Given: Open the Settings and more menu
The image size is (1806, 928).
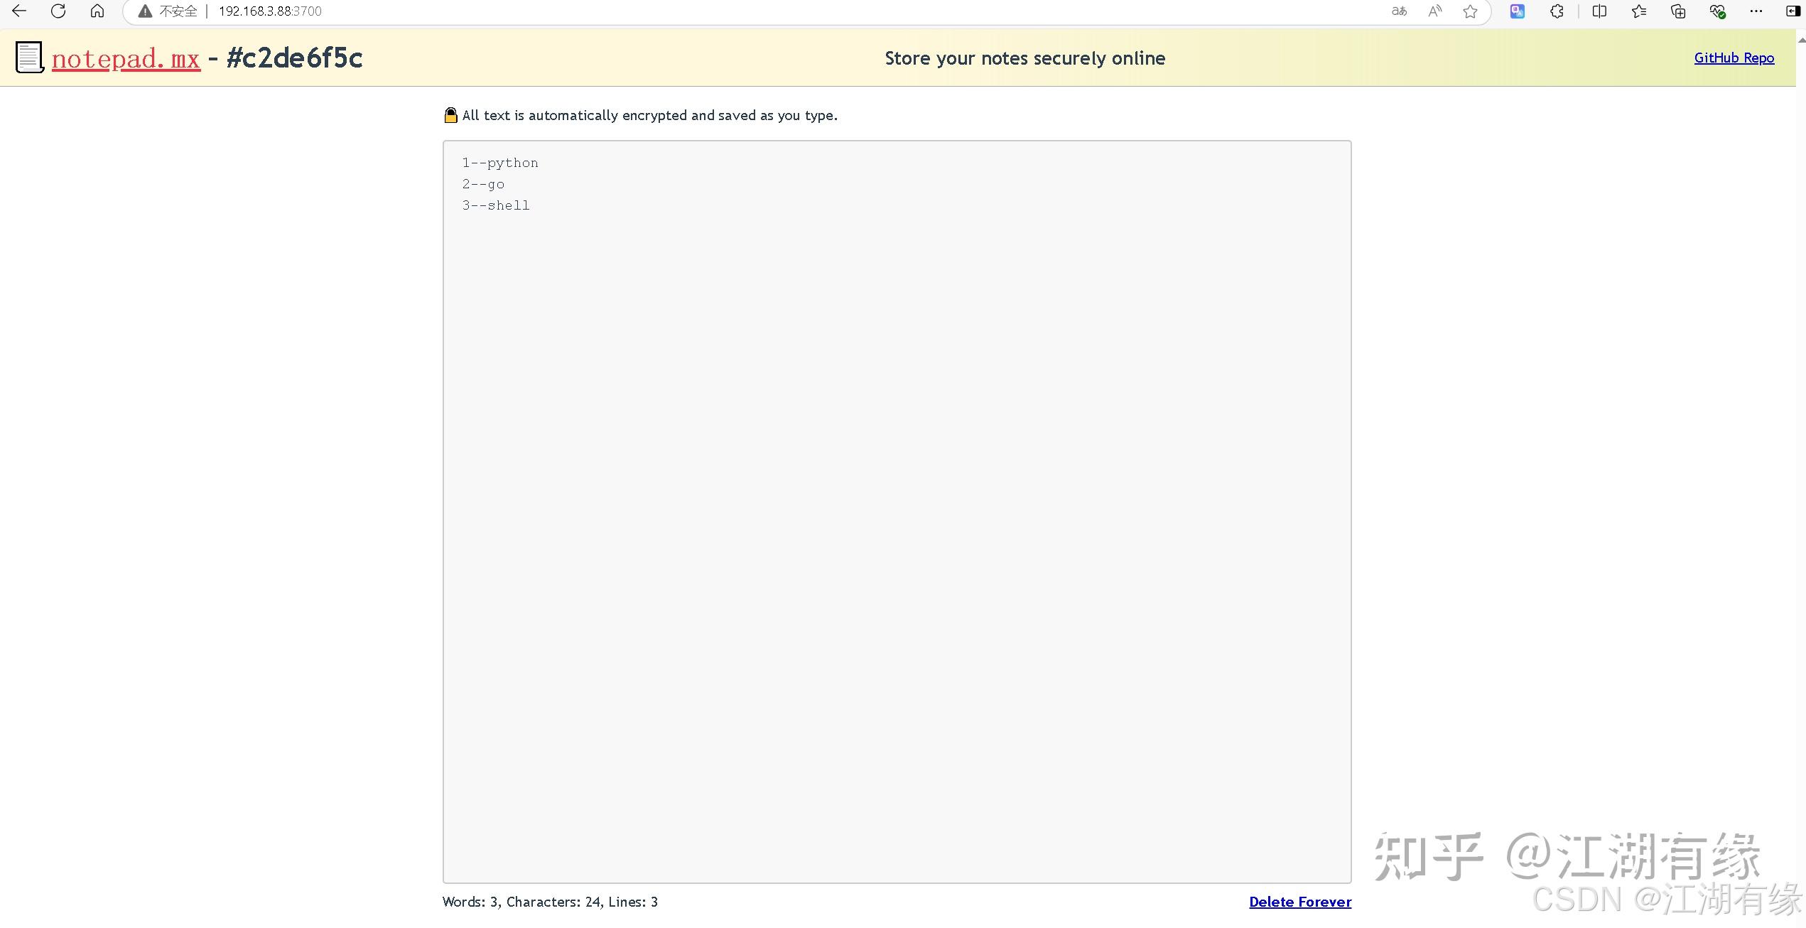Looking at the screenshot, I should point(1756,11).
